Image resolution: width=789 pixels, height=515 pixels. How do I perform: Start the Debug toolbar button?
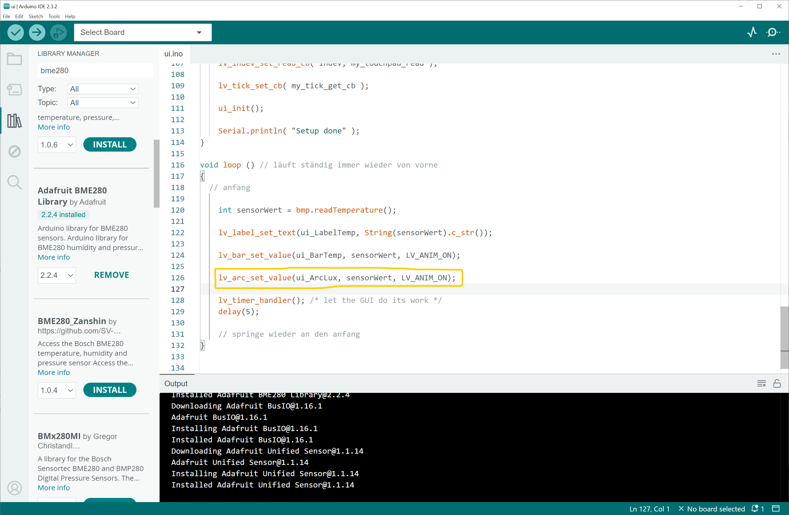click(58, 32)
